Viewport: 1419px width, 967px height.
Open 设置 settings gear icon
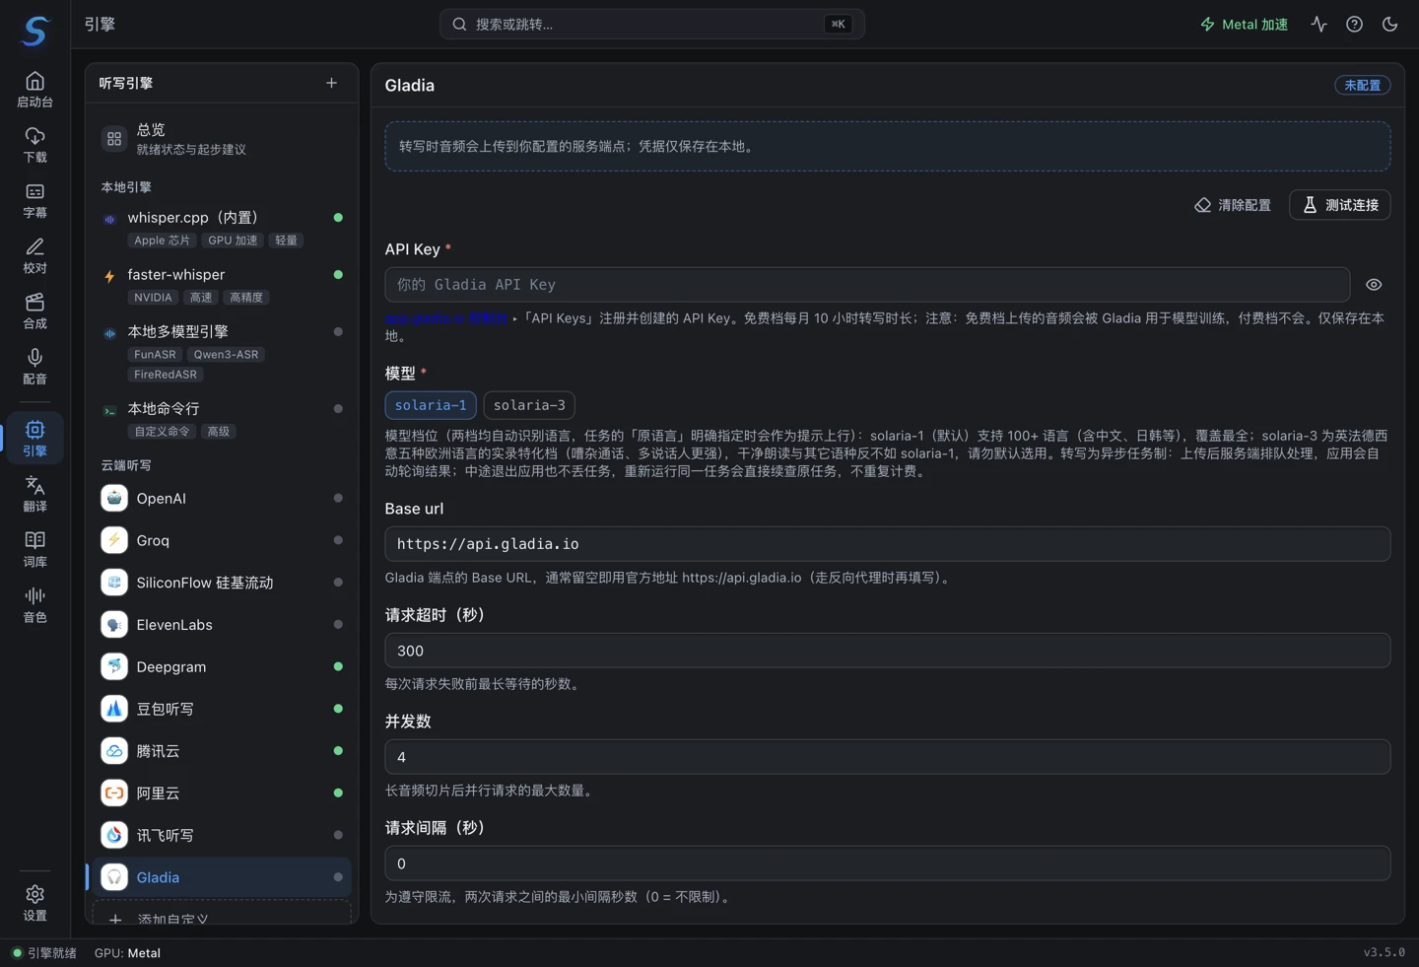pyautogui.click(x=34, y=902)
